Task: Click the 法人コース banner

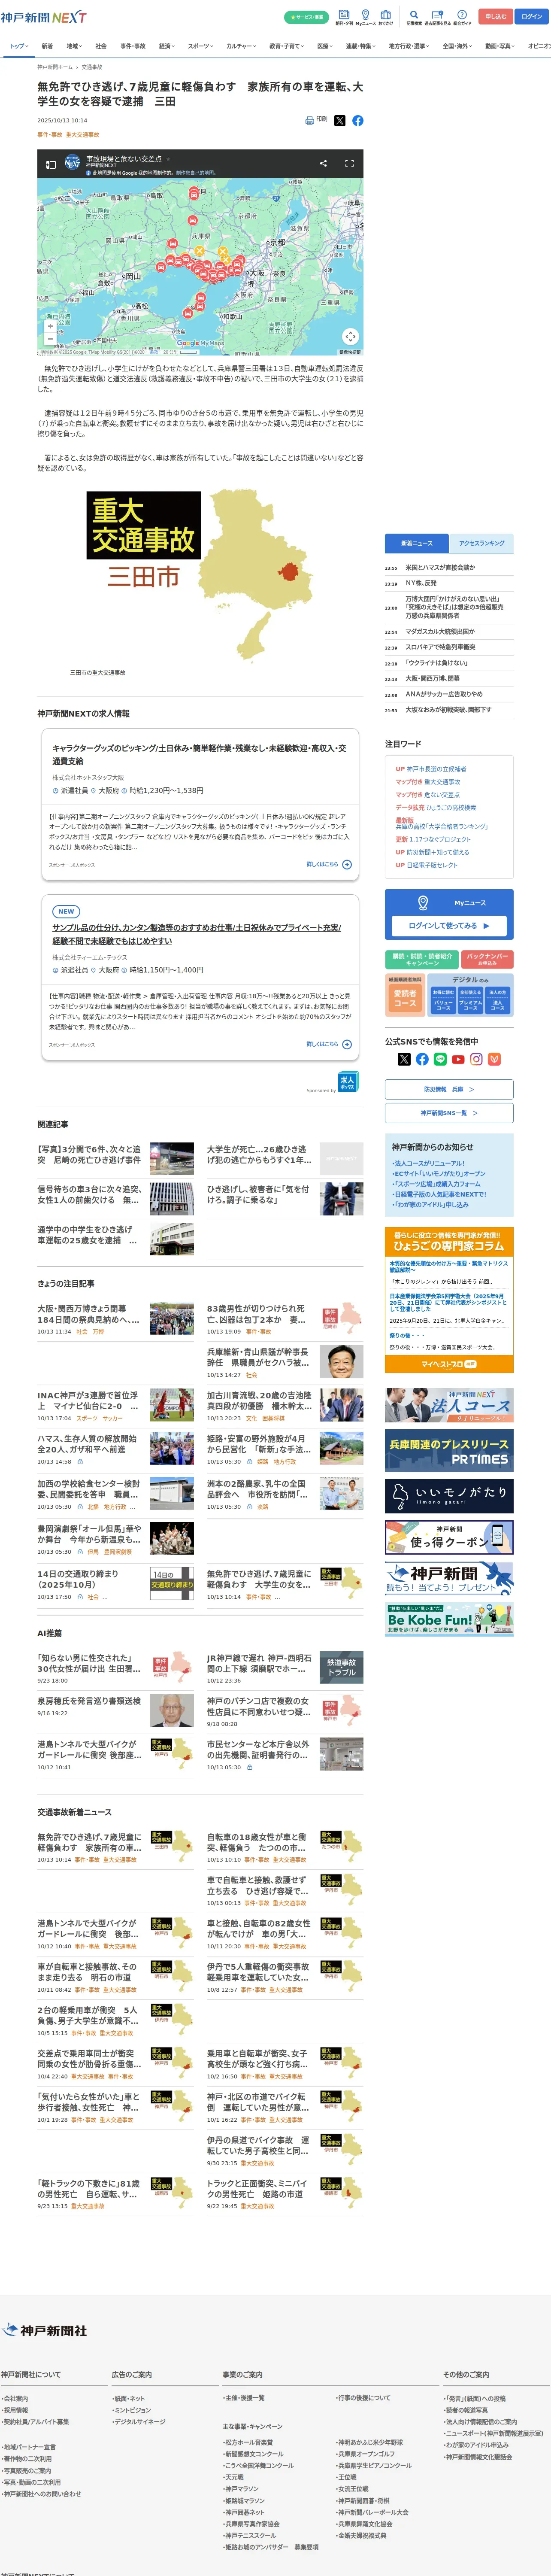Action: coord(449,1405)
